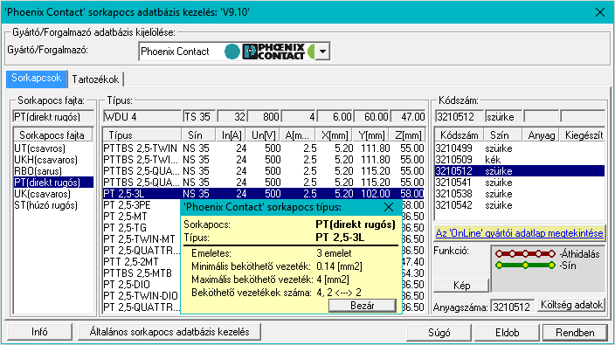Screen dimensions: 615x345
Task: Click the Sorkapocs fajta column header
Action: [x=53, y=135]
